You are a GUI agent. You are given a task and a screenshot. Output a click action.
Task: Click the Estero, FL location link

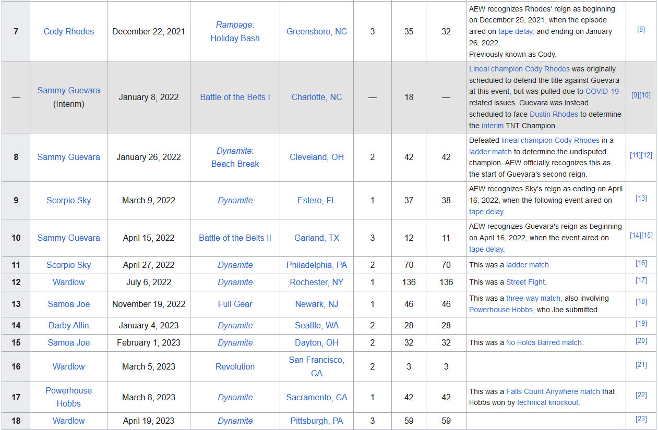click(316, 200)
